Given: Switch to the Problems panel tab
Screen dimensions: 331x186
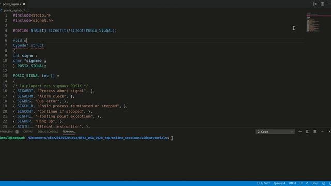Looking at the screenshot, I should tap(7, 132).
